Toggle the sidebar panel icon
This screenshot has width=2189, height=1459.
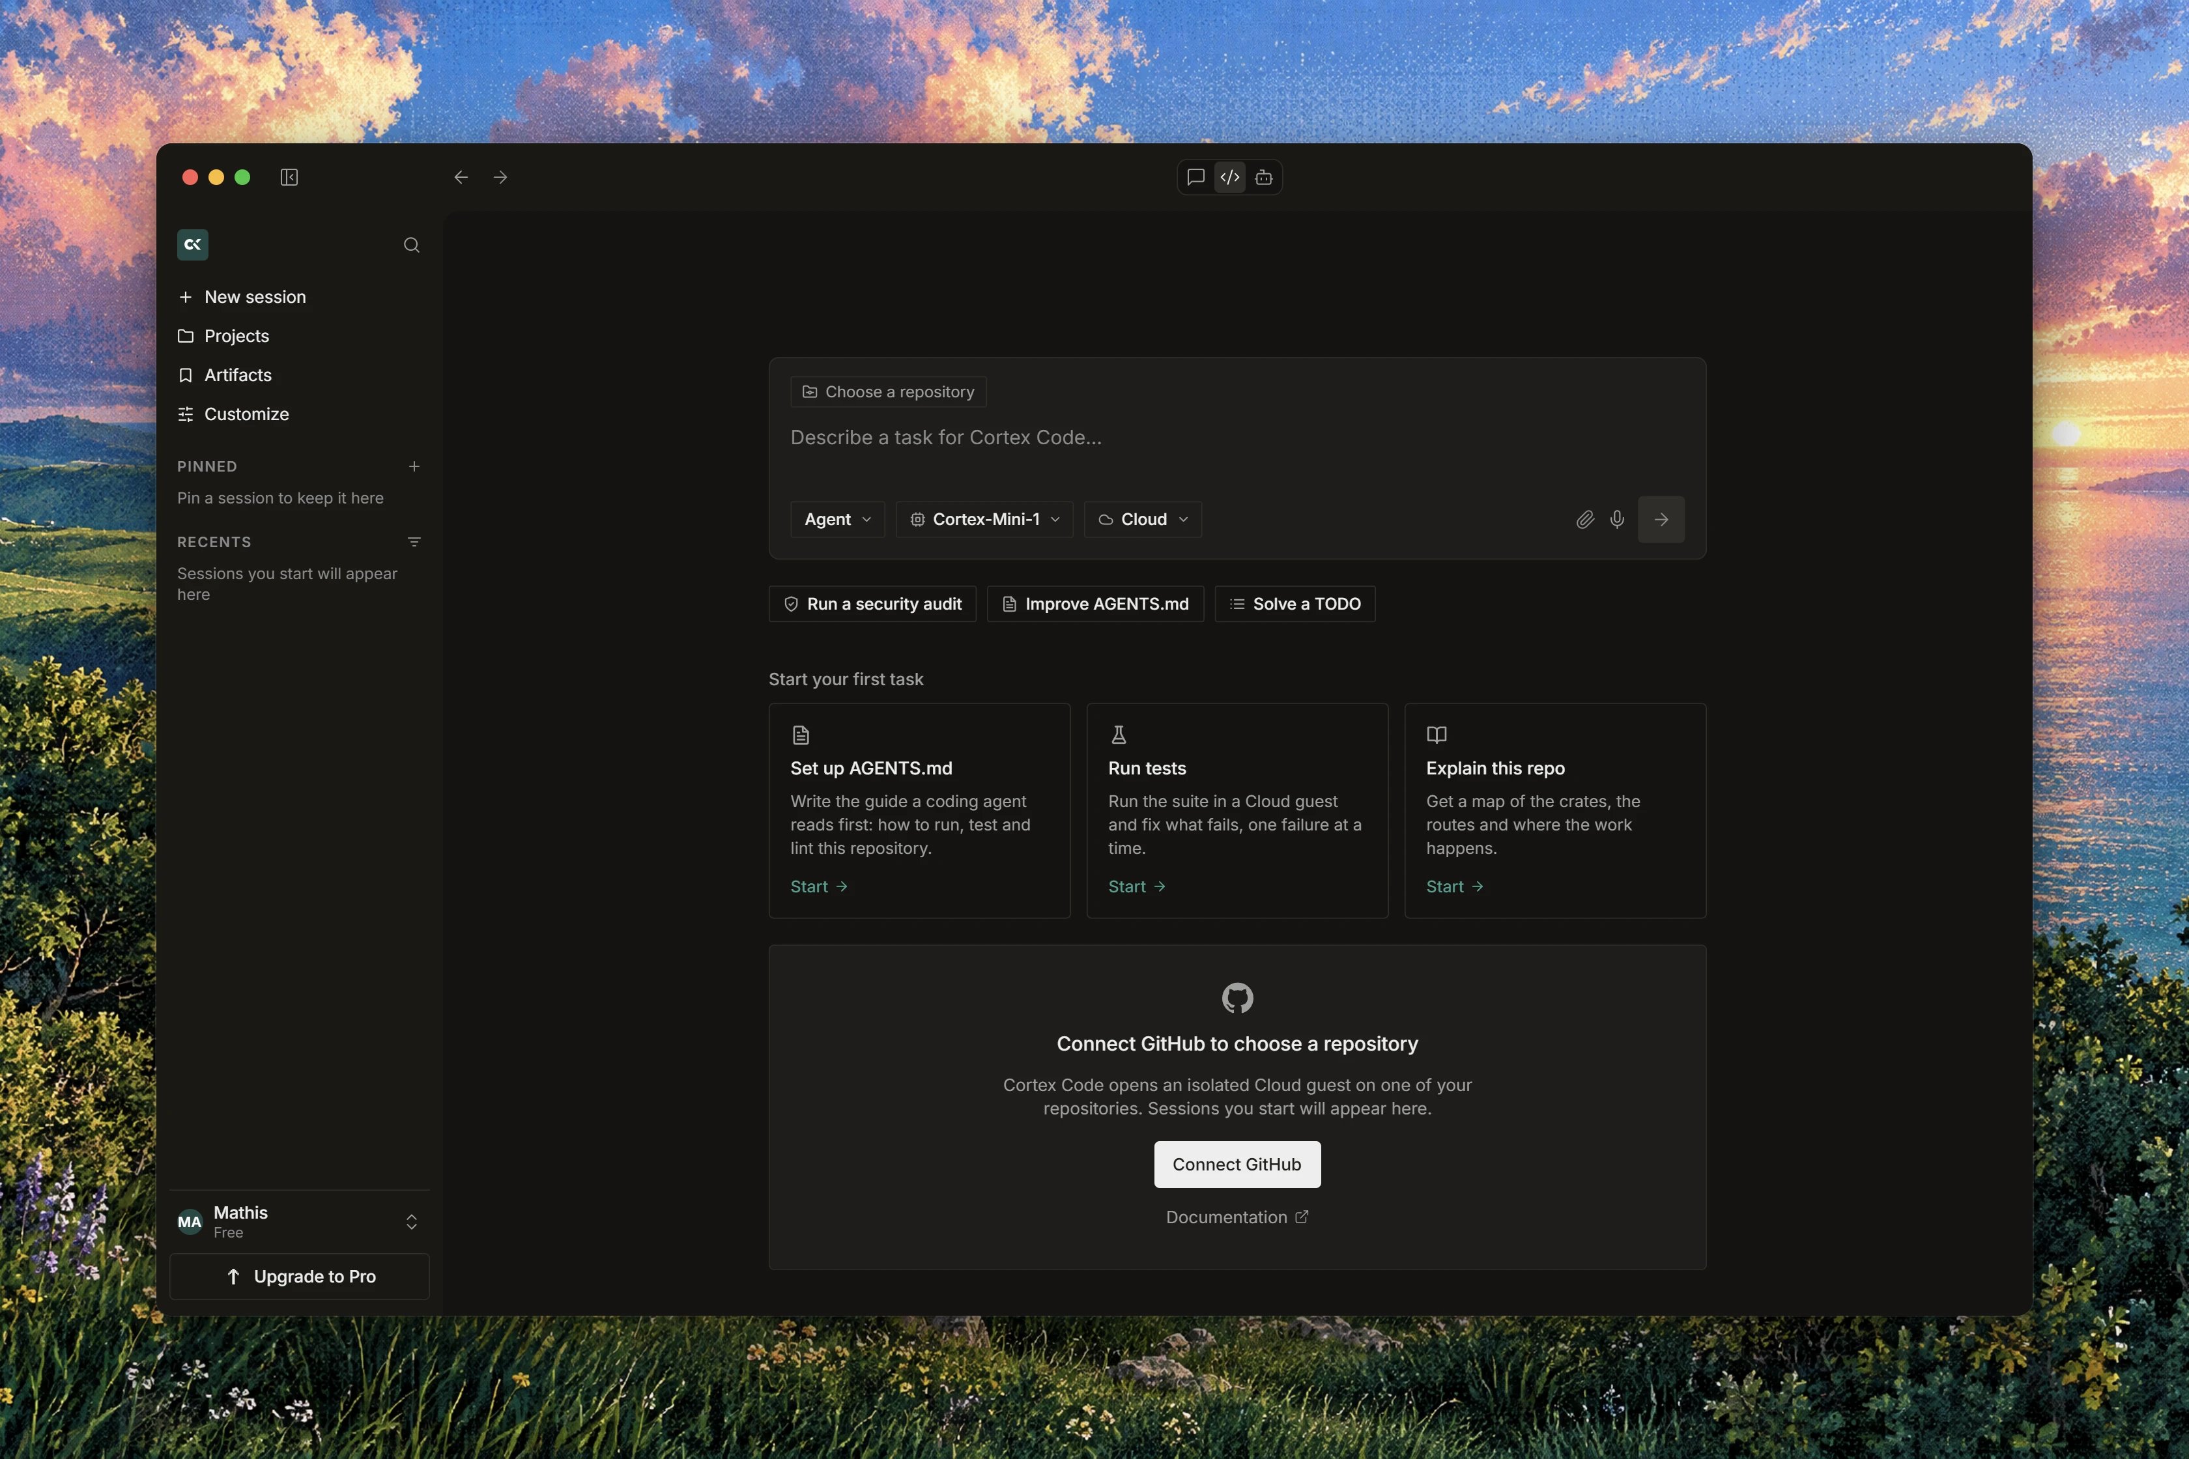pos(289,177)
